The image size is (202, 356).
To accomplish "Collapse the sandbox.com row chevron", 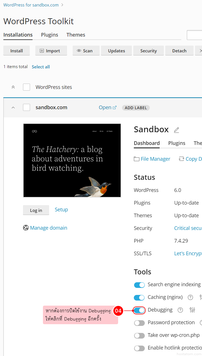I will click(x=13, y=108).
